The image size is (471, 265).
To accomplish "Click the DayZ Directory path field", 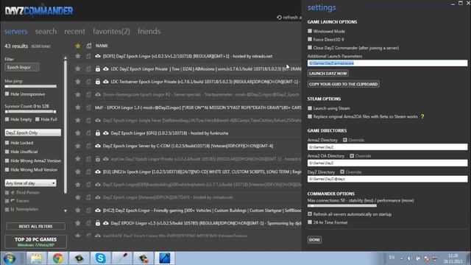I will pyautogui.click(x=388, y=179).
